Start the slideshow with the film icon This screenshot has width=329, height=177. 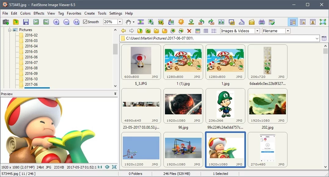pos(141,22)
